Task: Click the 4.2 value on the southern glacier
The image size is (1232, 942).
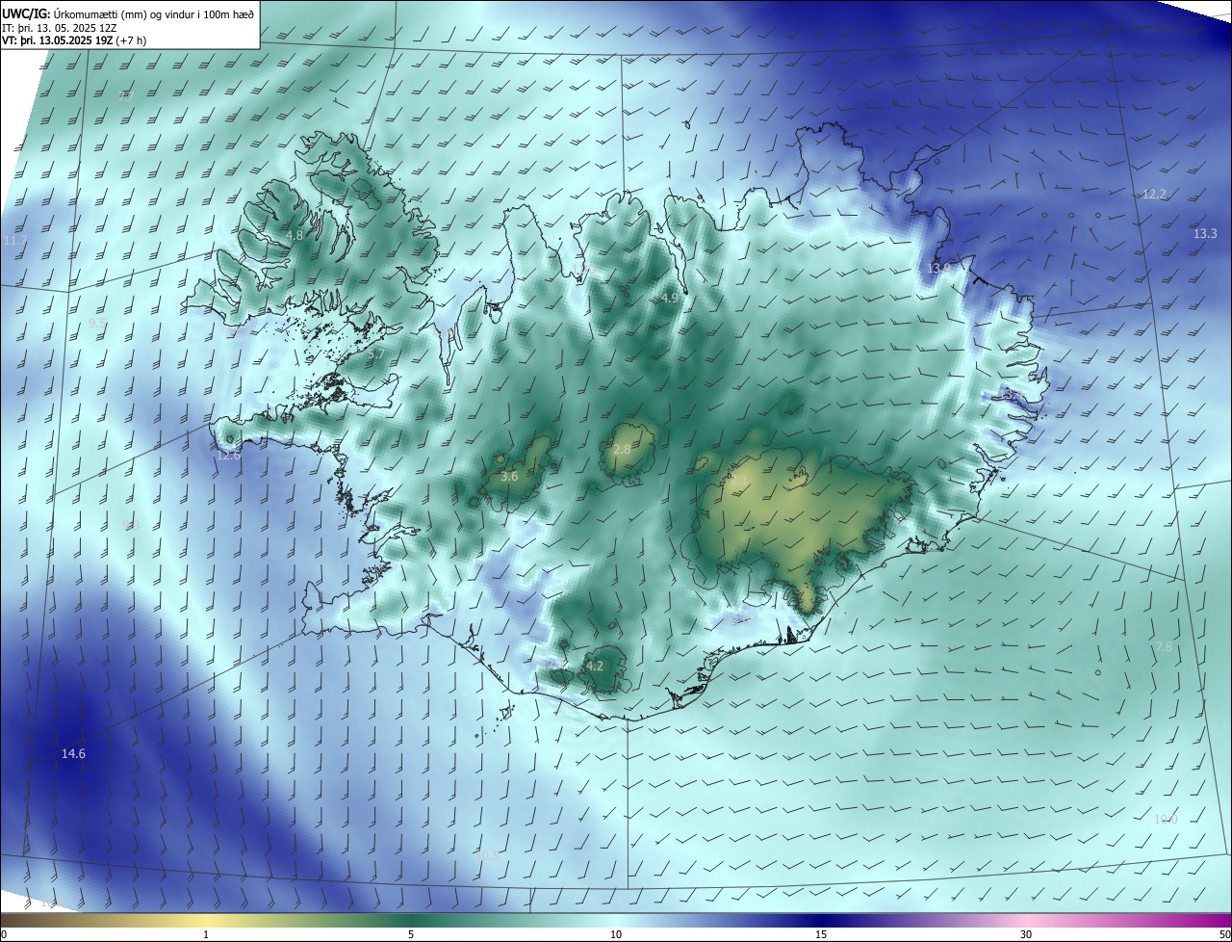Action: (595, 667)
